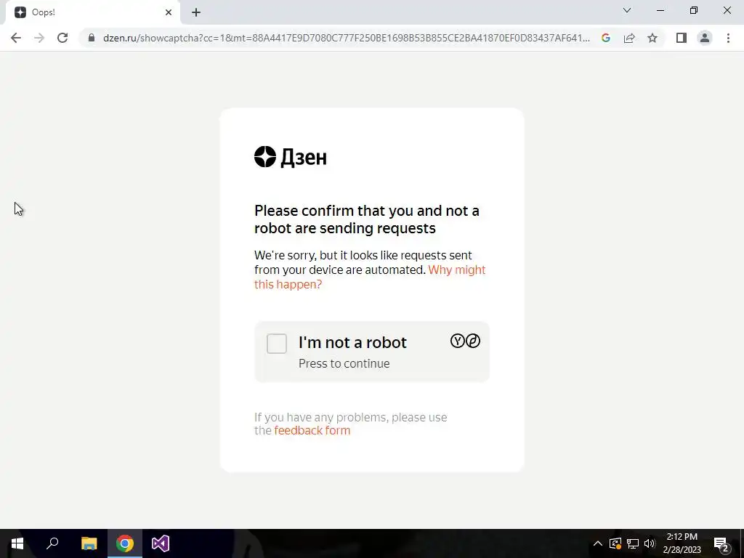Open the clock showing 2:12 PM

click(682, 543)
